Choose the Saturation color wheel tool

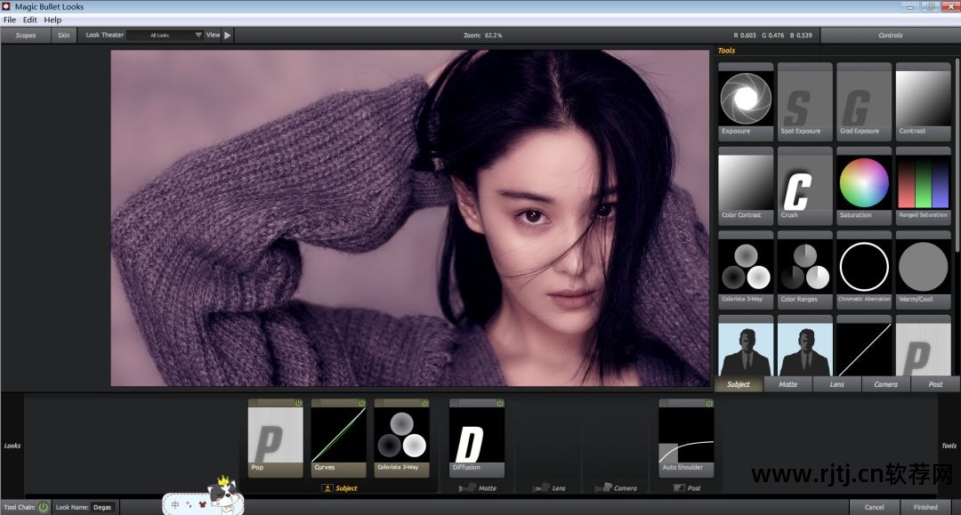(x=863, y=185)
